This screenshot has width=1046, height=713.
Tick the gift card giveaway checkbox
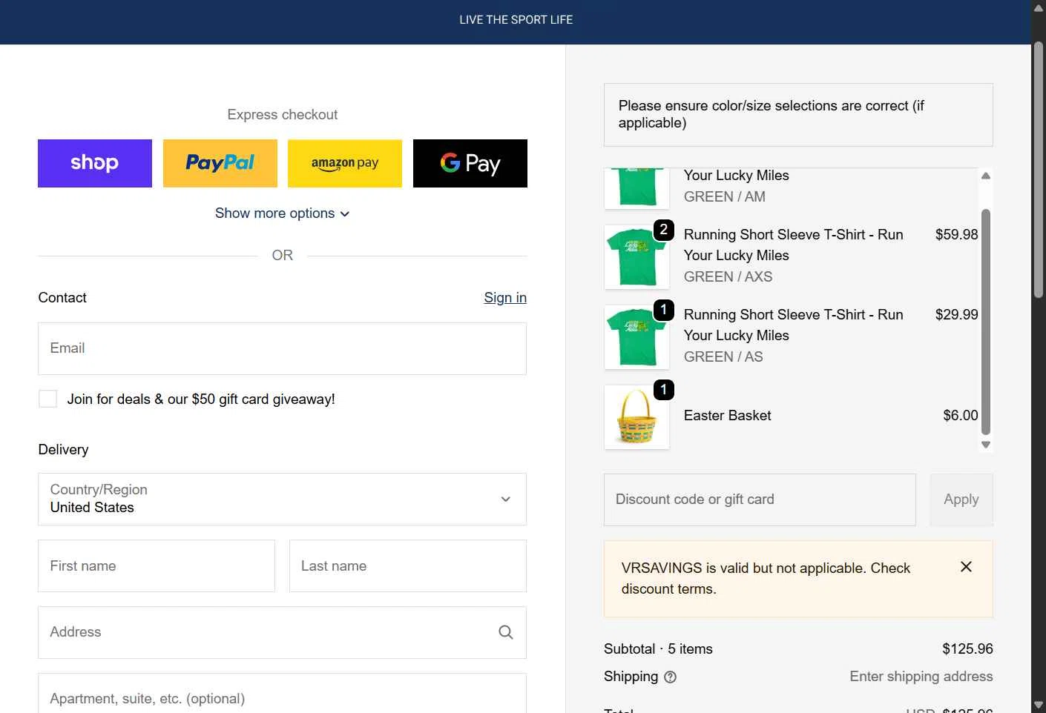[x=47, y=399]
